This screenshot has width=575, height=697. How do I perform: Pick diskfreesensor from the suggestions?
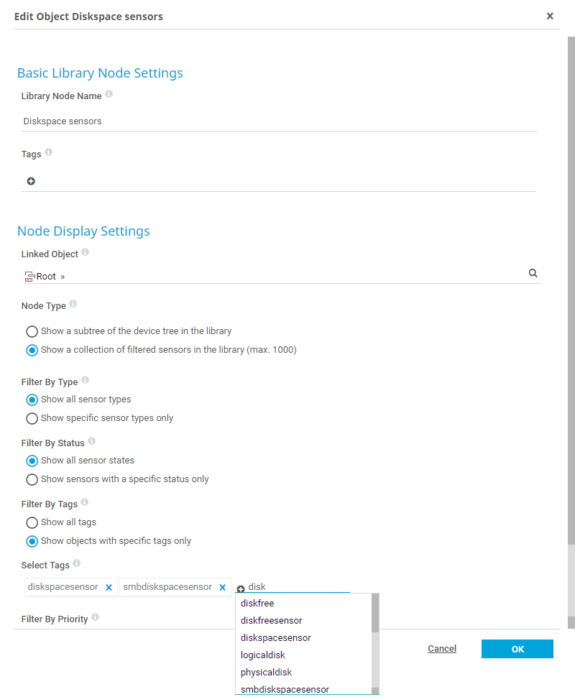(271, 621)
